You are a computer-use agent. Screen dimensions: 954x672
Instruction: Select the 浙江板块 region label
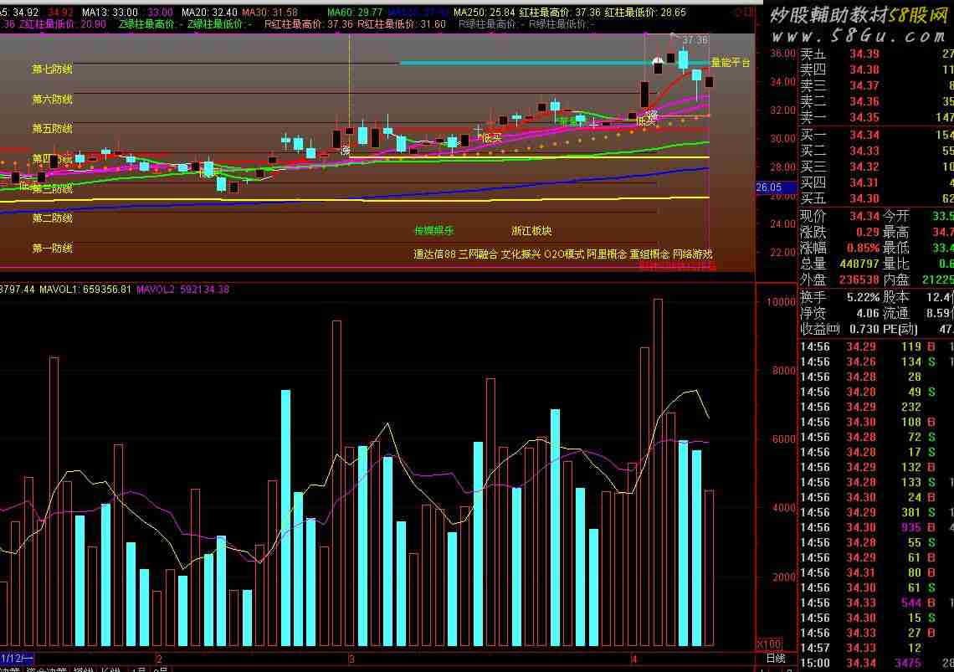(531, 231)
